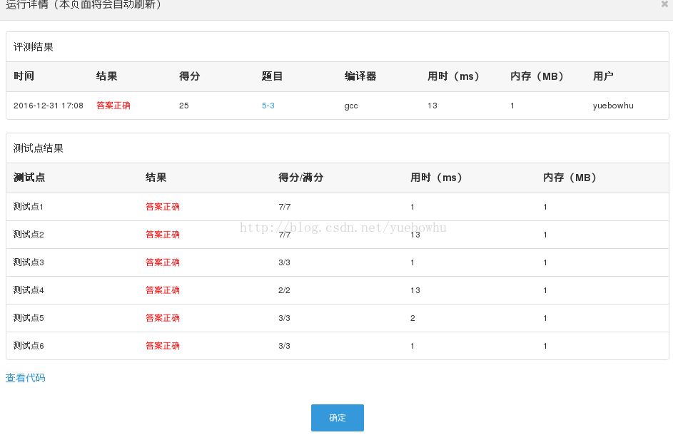673x440 pixels.
Task: Click 答案正确 result for 测试点6
Action: click(163, 346)
